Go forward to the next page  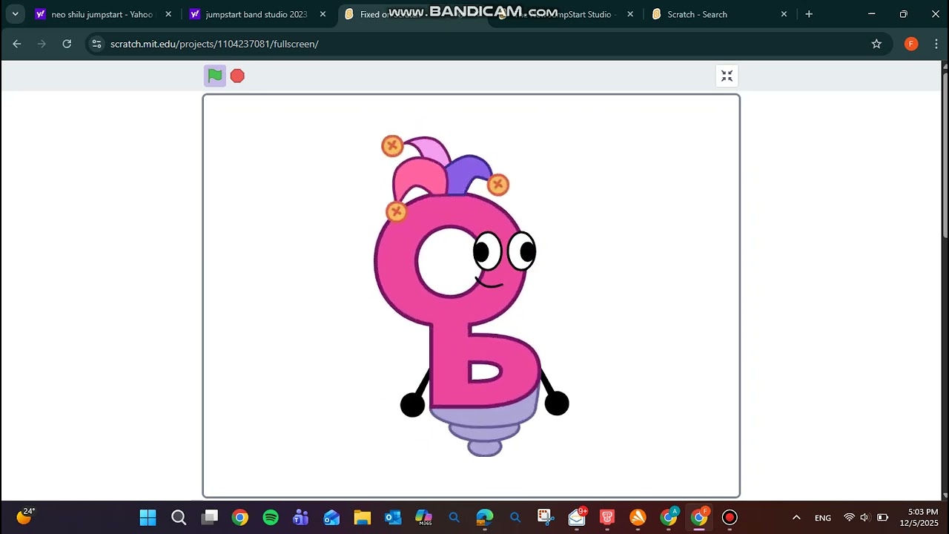[x=42, y=44]
